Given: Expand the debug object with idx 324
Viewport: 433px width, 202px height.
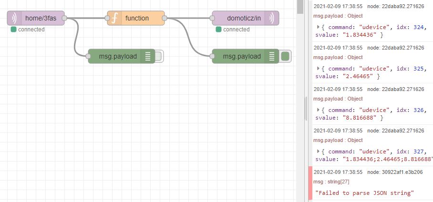Looking at the screenshot, I should (x=318, y=27).
